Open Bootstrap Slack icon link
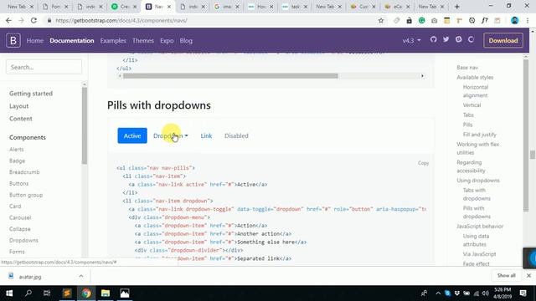 point(459,39)
